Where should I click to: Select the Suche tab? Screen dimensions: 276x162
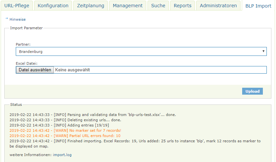(x=158, y=6)
